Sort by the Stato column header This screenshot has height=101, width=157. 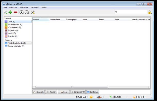(x=90, y=20)
